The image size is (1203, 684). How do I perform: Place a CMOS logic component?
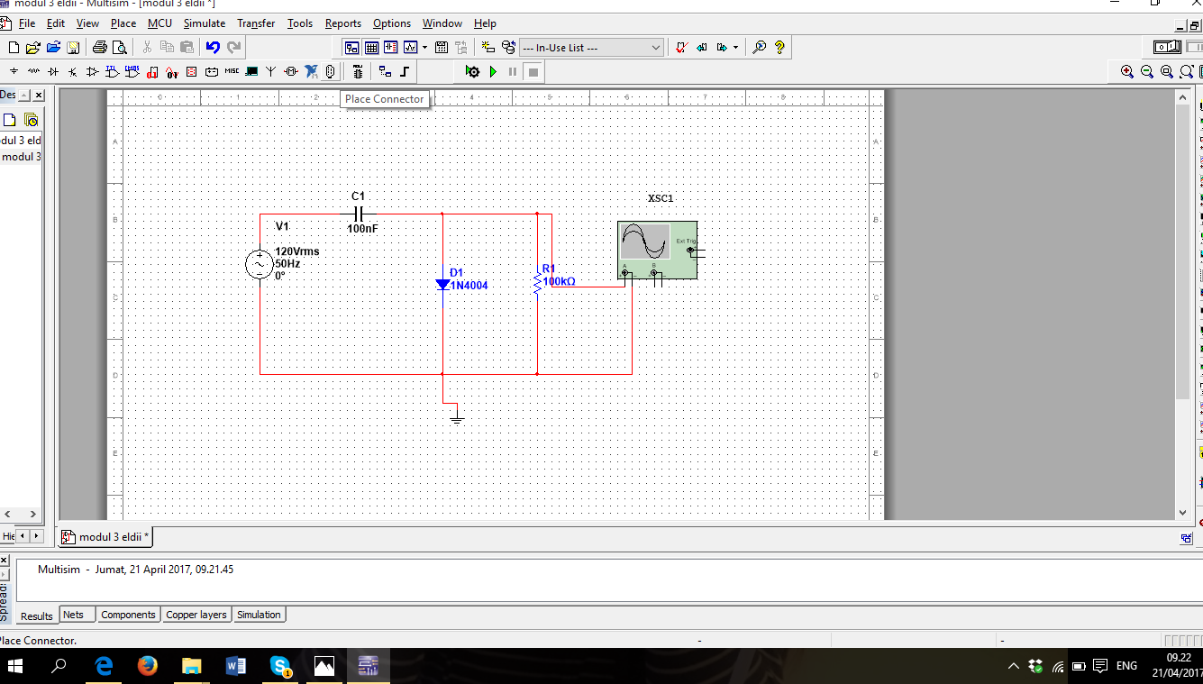[132, 71]
